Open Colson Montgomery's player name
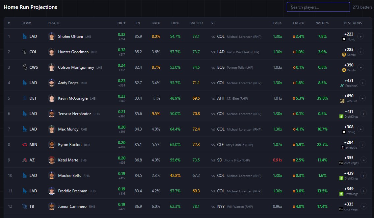 tap(76, 67)
